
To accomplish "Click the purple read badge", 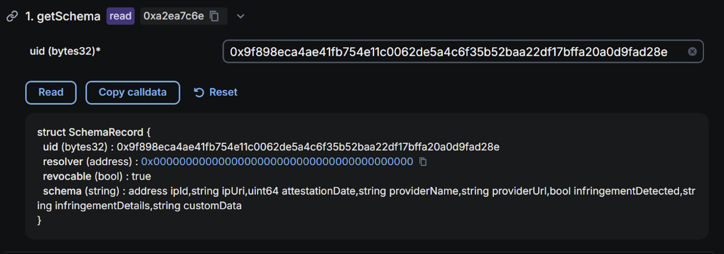I will (121, 16).
